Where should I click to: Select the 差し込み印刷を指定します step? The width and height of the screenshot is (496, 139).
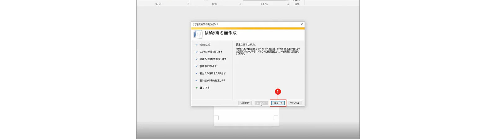point(212,80)
